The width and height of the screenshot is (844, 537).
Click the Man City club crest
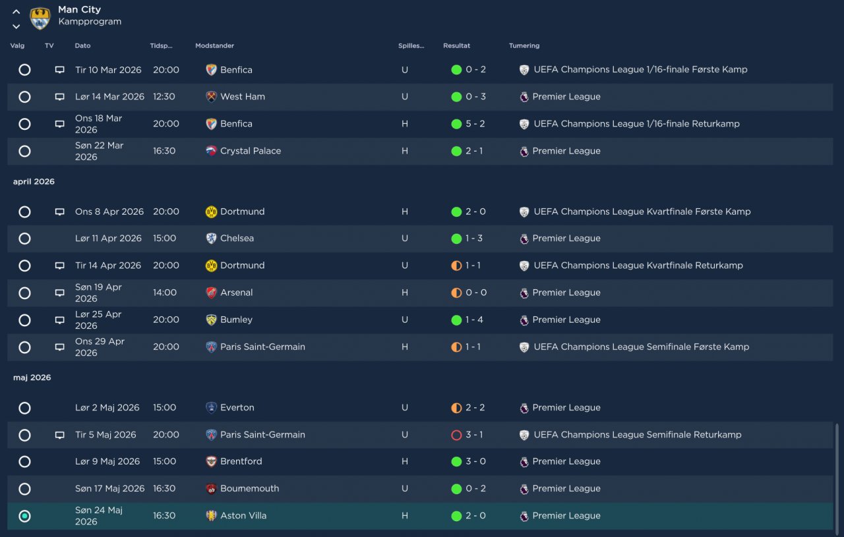click(40, 18)
